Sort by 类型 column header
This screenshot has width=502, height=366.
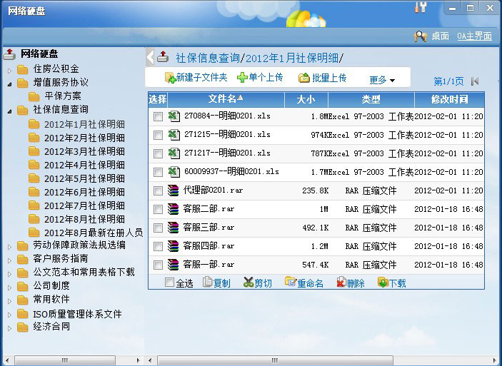(x=371, y=99)
